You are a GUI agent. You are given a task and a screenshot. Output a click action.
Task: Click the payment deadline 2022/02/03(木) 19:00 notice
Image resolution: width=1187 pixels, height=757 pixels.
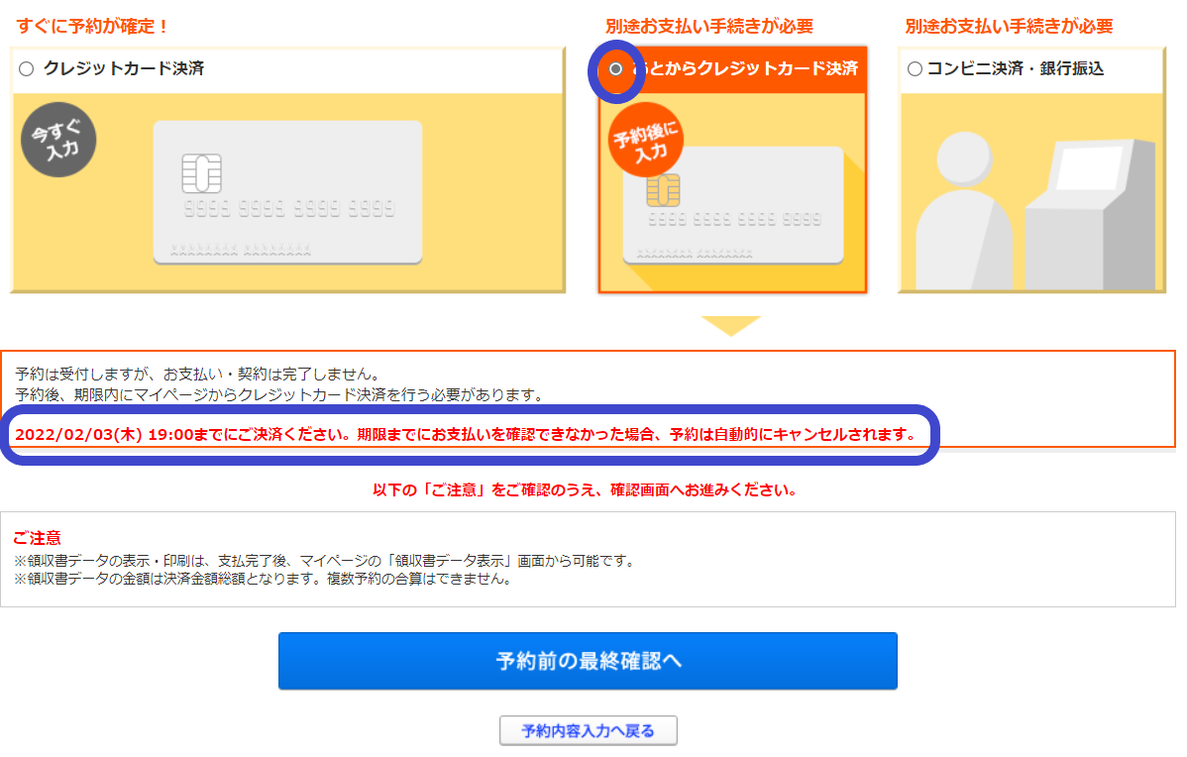pos(467,435)
